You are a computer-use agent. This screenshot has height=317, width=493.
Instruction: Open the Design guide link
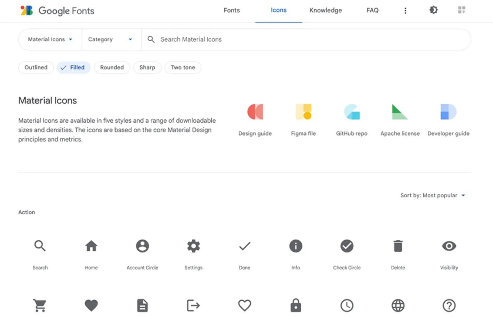coord(255,120)
